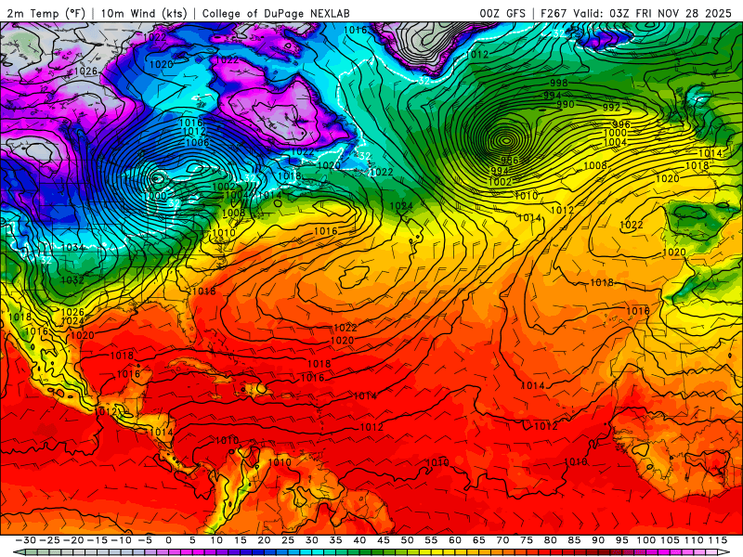This screenshot has height=557, width=743.
Task: Click the 0 degree mark on the scale
Action: (x=169, y=540)
